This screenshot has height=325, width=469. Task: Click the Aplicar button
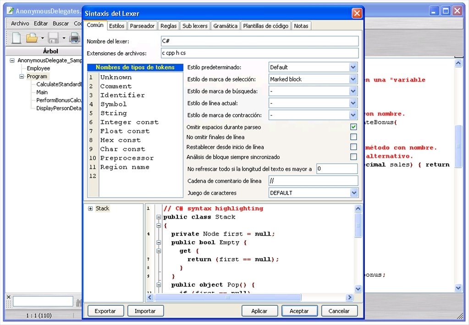[x=259, y=311]
